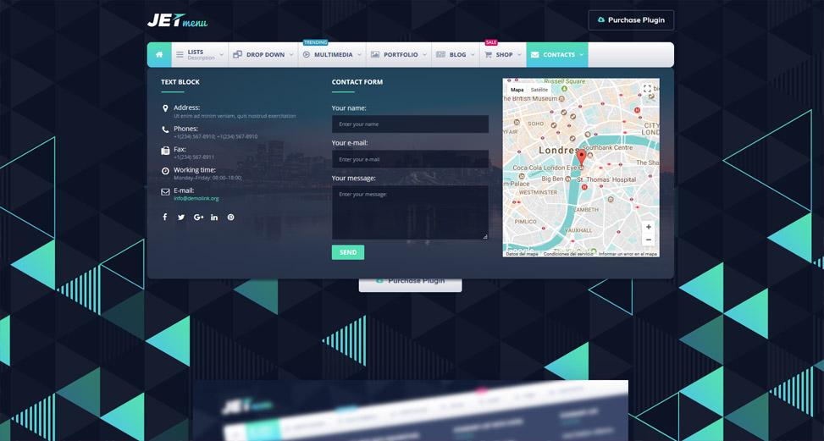Expand the Lists menu dropdown
The height and width of the screenshot is (441, 824).
point(200,55)
